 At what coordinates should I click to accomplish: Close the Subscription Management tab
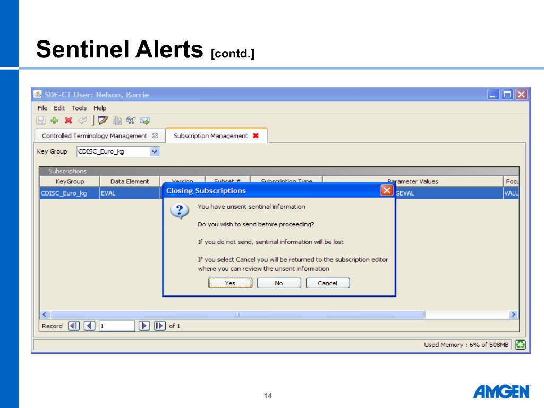tap(256, 135)
